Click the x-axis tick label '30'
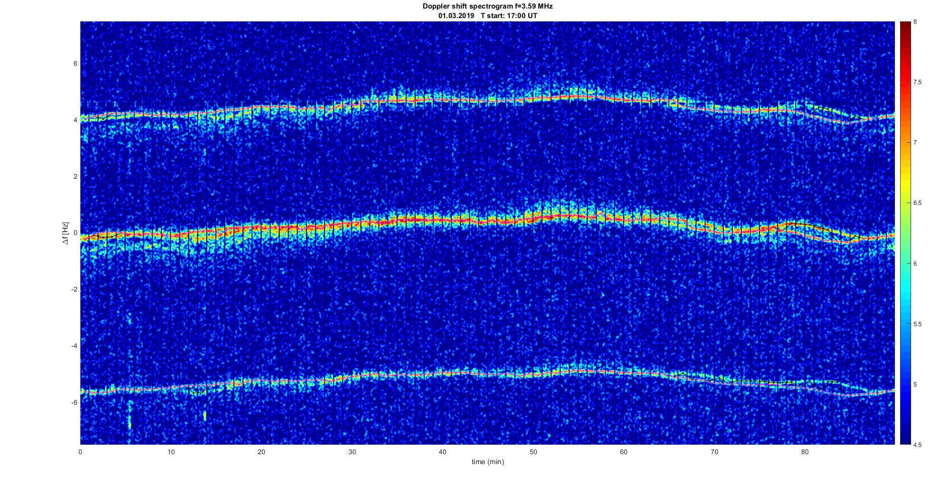This screenshot has height=477, width=951. tap(352, 452)
